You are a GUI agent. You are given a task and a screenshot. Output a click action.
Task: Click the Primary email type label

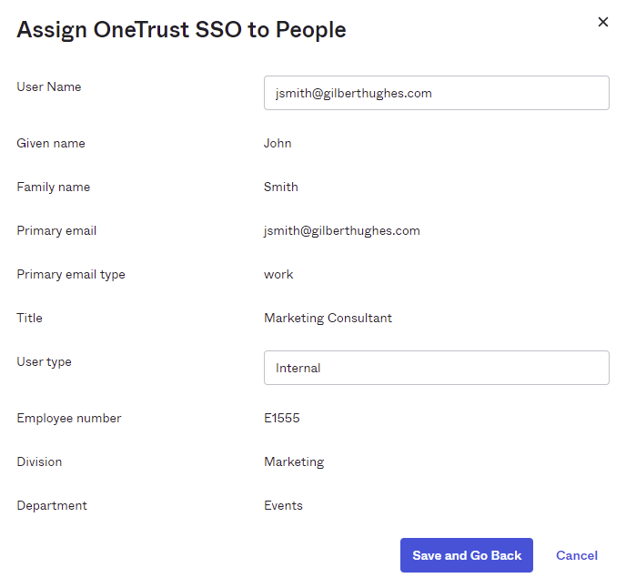71,274
